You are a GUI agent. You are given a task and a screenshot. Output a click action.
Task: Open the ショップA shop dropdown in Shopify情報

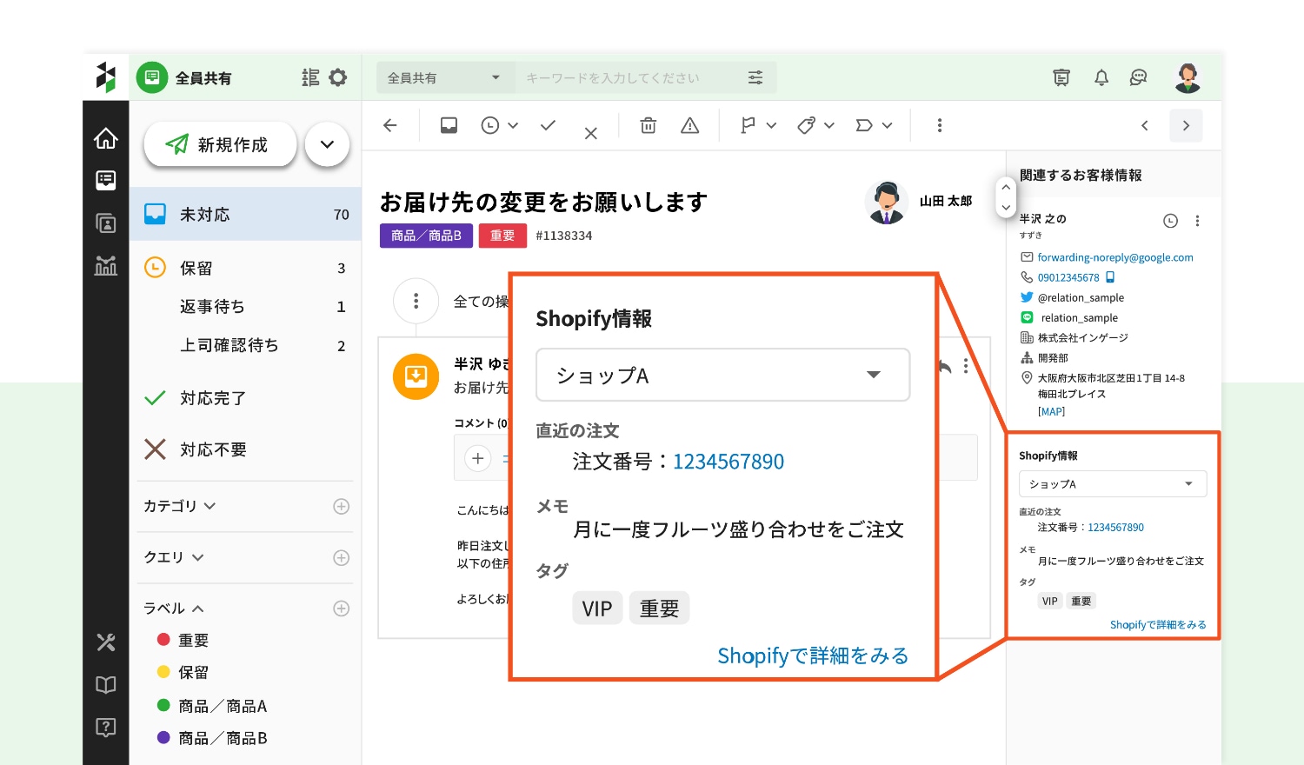pyautogui.click(x=722, y=375)
